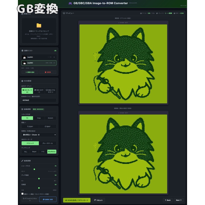Viewport: 205px width, 205px height.
Task: Click the purple gamepad icon in header
Action: coord(70,3)
